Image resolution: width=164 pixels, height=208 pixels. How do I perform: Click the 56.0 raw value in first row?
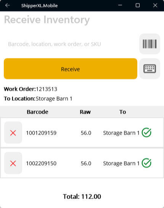pyautogui.click(x=86, y=133)
